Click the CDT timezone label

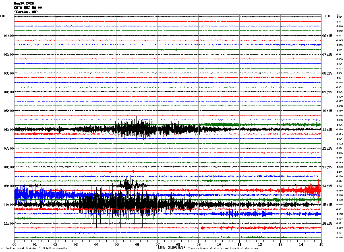click(3, 16)
